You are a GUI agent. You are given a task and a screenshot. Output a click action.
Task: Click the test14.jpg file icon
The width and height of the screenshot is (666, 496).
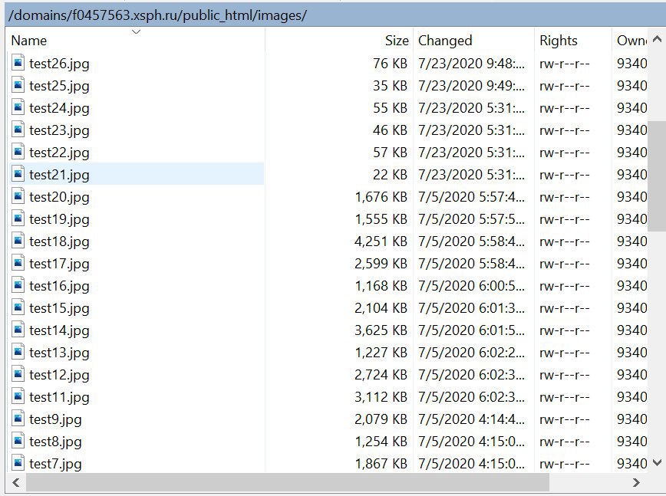[18, 330]
